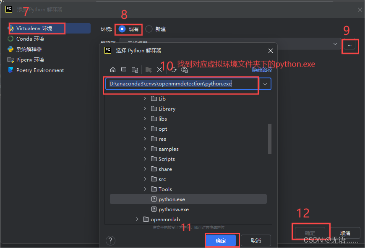Go to the home directory icon

(113, 70)
